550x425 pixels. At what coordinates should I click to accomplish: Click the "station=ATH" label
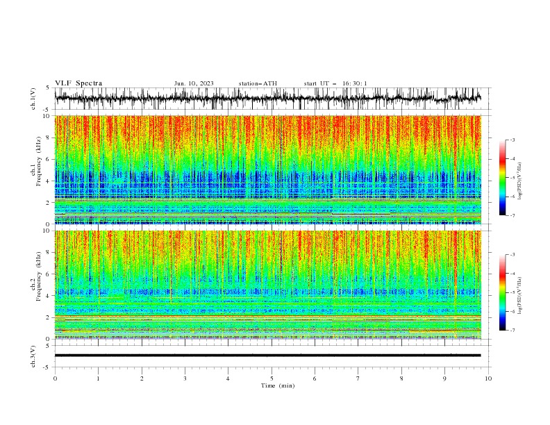pos(258,83)
